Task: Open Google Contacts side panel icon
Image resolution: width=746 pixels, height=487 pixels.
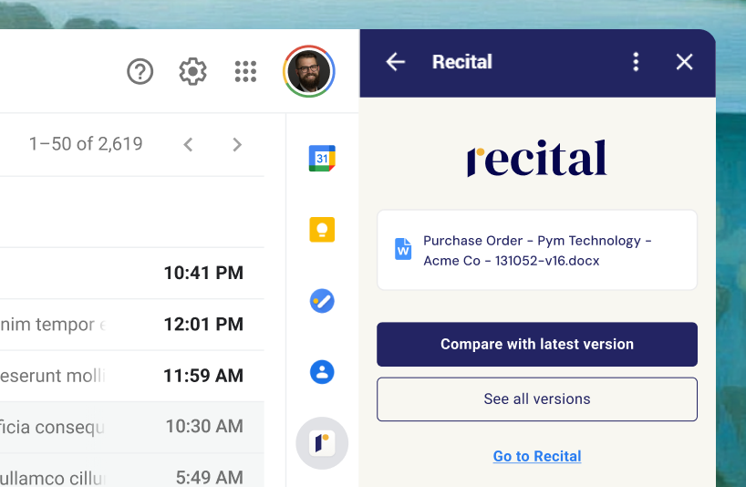Action: pos(322,372)
